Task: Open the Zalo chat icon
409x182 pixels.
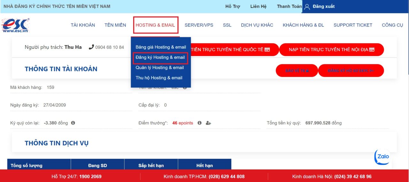Action: tap(382, 157)
